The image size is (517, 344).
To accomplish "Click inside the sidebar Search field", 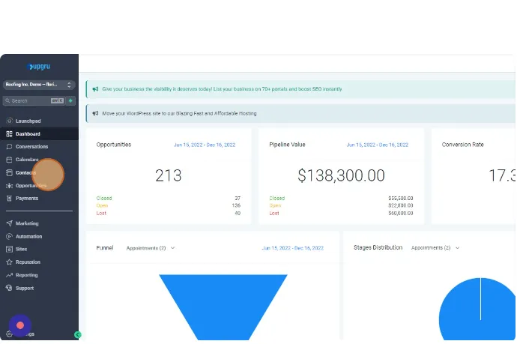I will pos(34,100).
